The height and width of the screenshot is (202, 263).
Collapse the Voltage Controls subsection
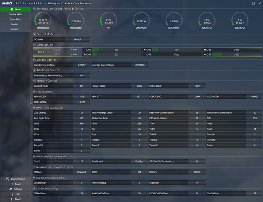pos(34,92)
